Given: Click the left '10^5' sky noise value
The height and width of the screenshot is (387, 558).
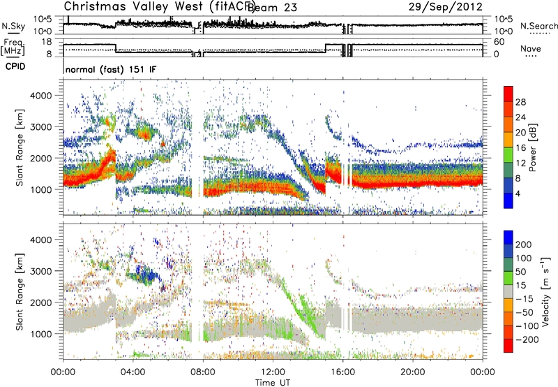Looking at the screenshot, I should coord(43,19).
